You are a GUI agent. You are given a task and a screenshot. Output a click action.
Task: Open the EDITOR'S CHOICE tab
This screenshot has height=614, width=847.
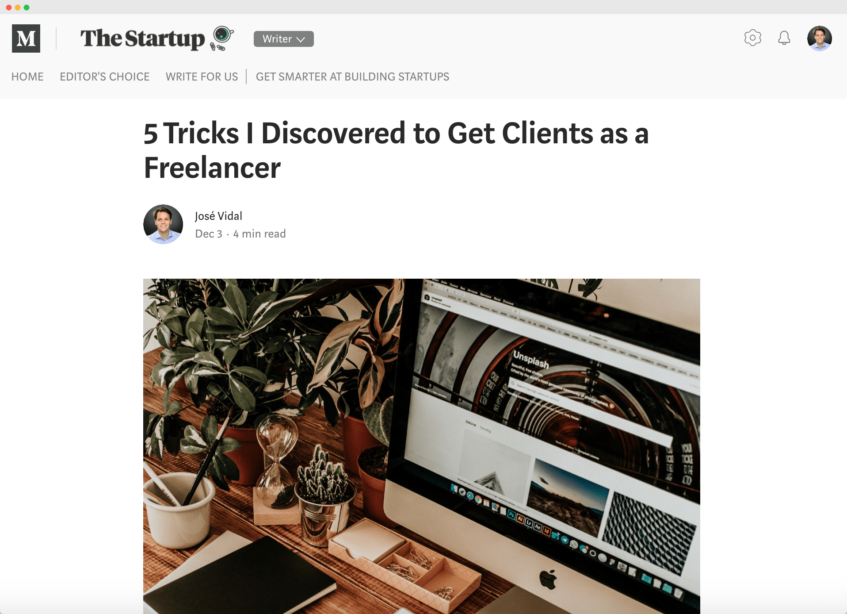(105, 77)
